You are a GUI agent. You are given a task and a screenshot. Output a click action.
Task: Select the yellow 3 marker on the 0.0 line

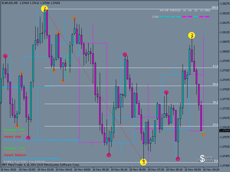[143, 162]
